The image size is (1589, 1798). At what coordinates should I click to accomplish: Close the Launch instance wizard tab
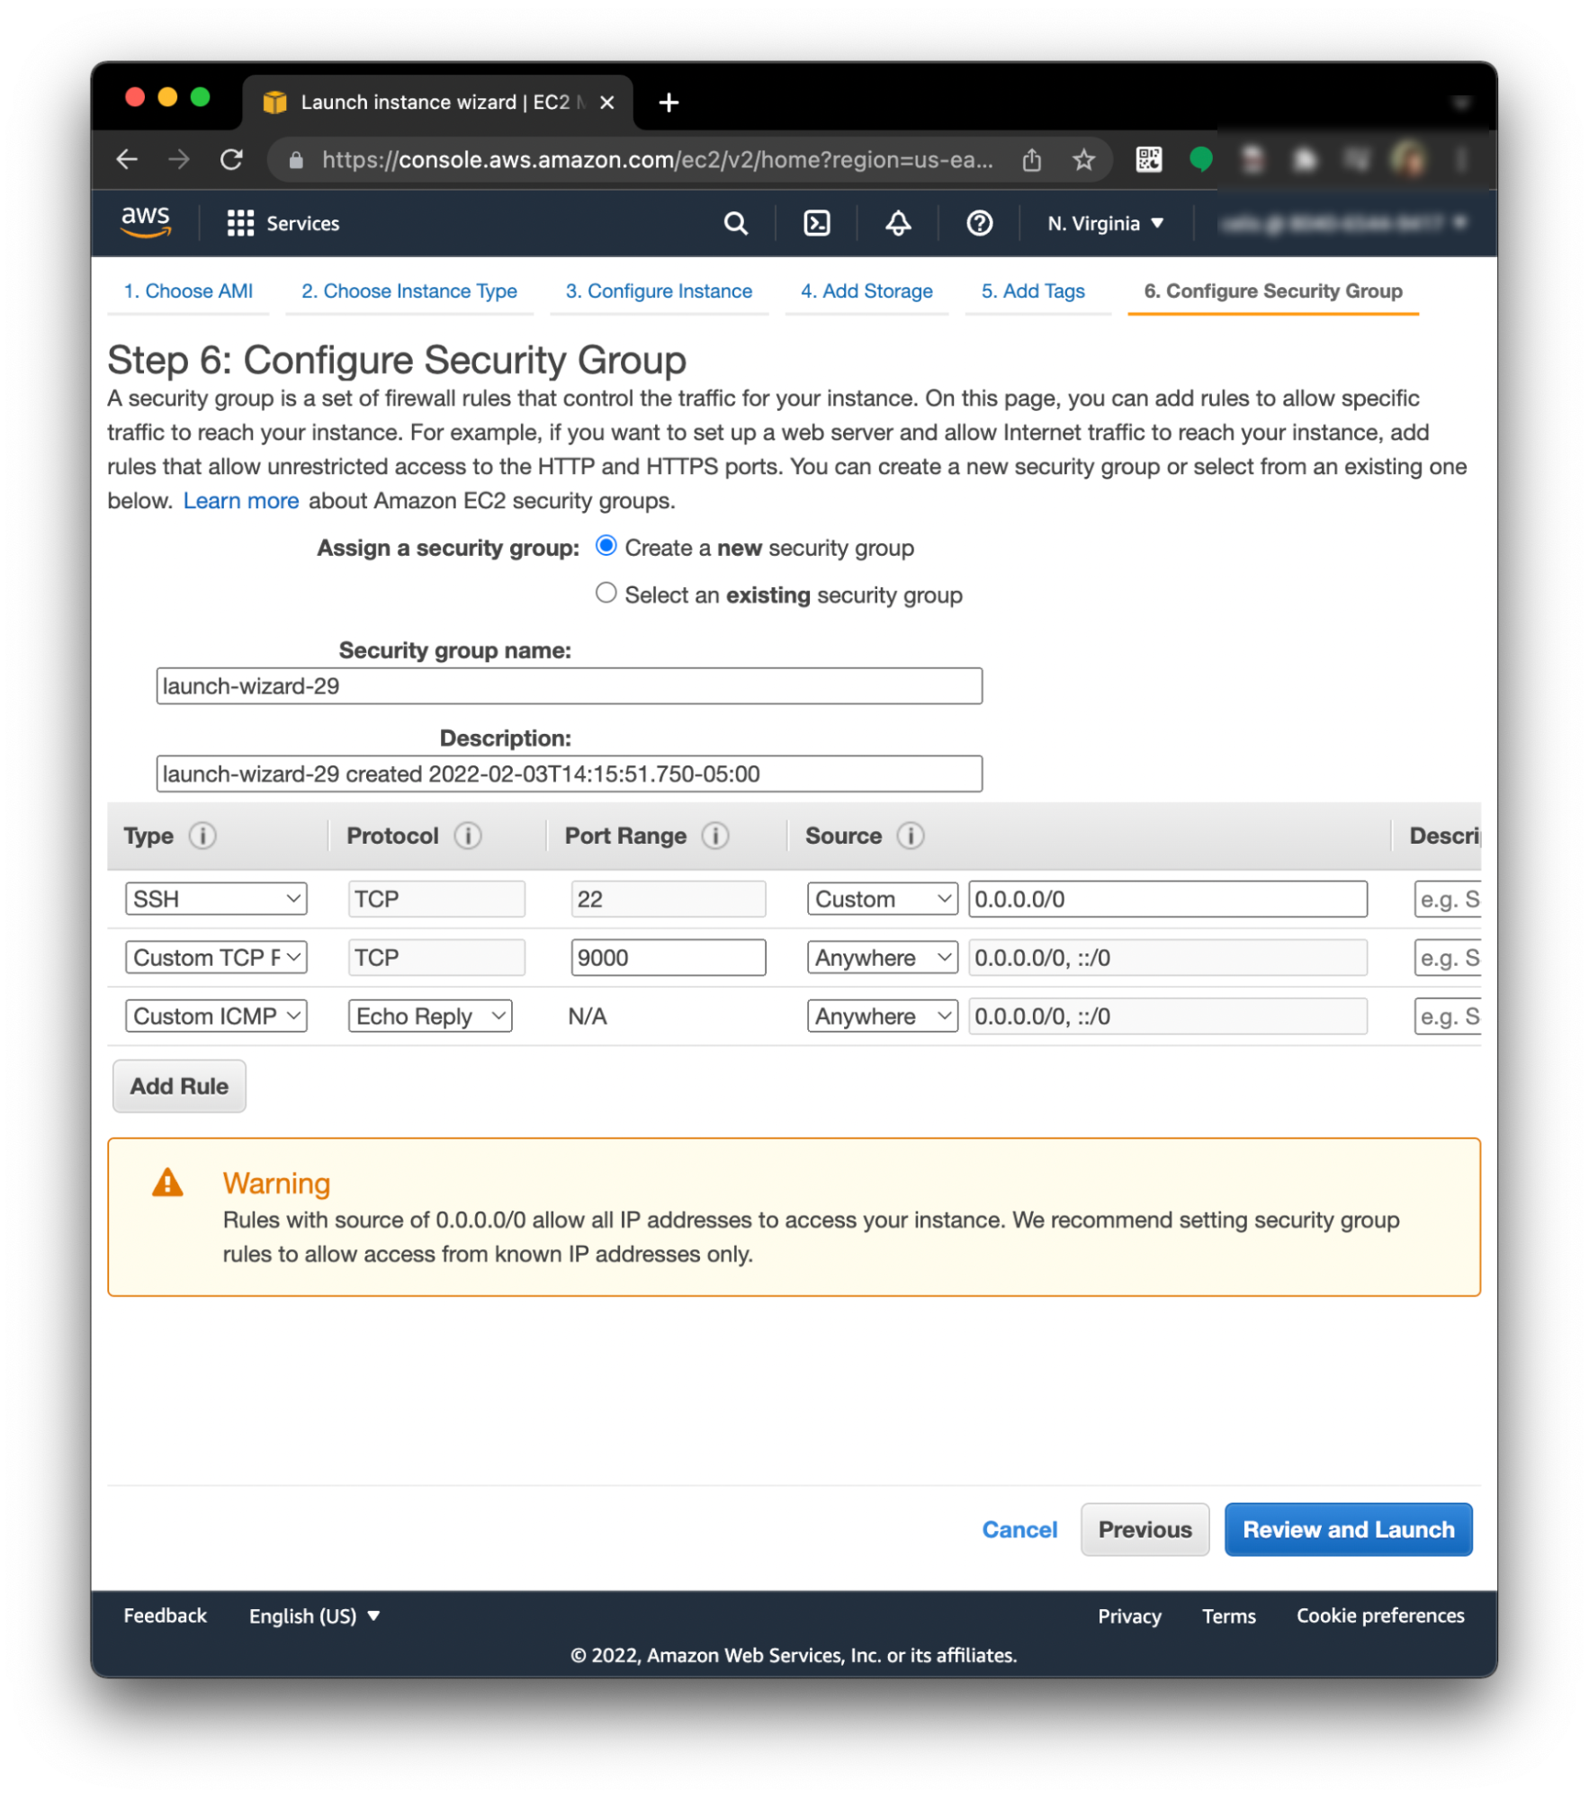607,103
